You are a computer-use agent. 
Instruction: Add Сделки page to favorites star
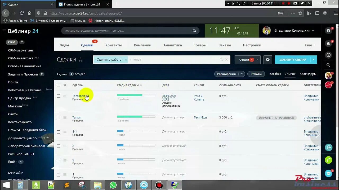(x=81, y=60)
